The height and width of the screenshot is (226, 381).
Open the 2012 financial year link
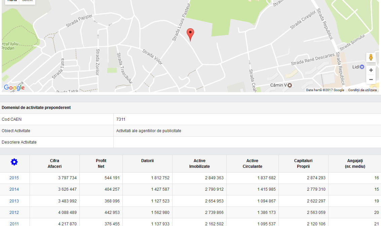coord(14,213)
